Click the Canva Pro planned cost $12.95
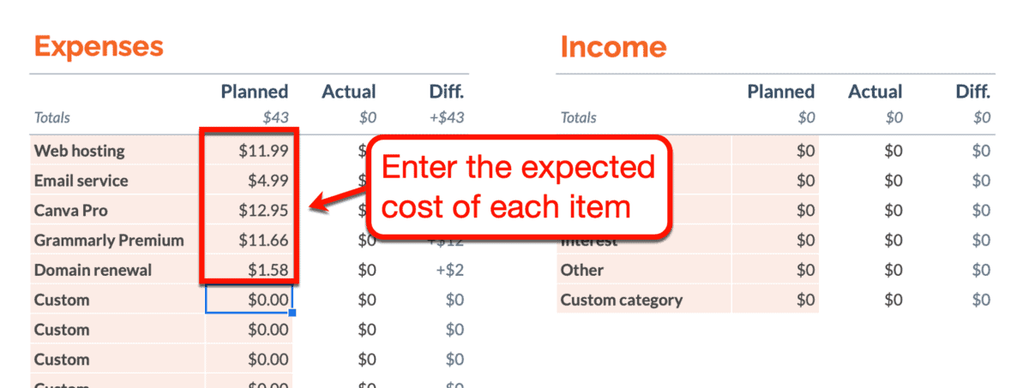This screenshot has width=1029, height=388. click(247, 211)
